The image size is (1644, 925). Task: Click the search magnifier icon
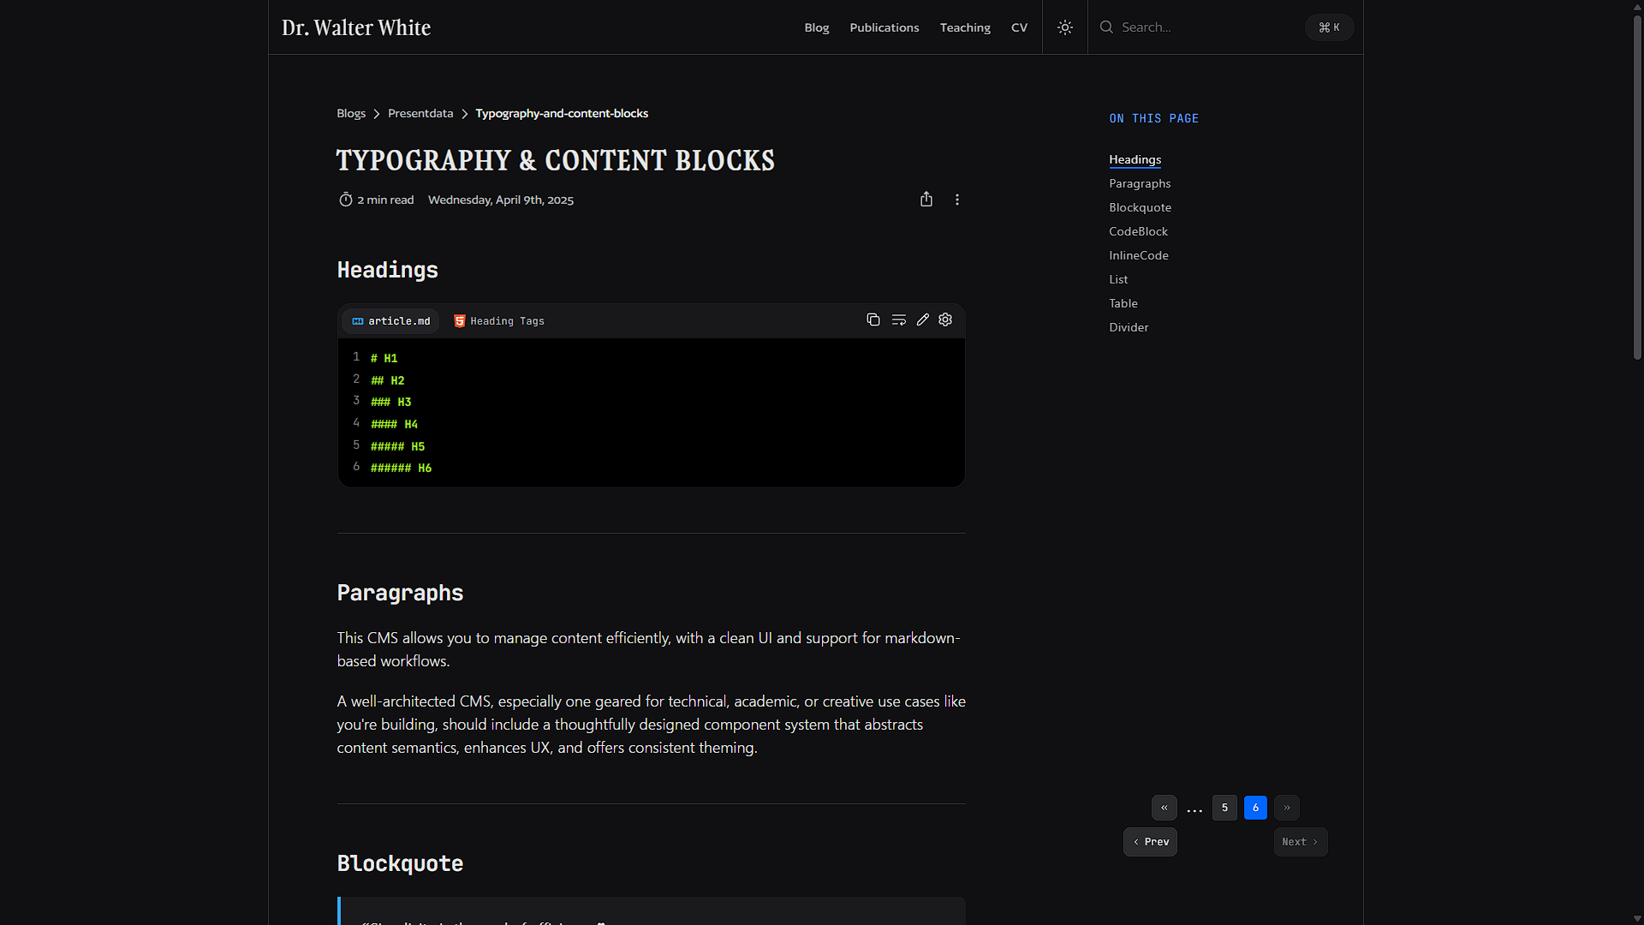[1106, 27]
